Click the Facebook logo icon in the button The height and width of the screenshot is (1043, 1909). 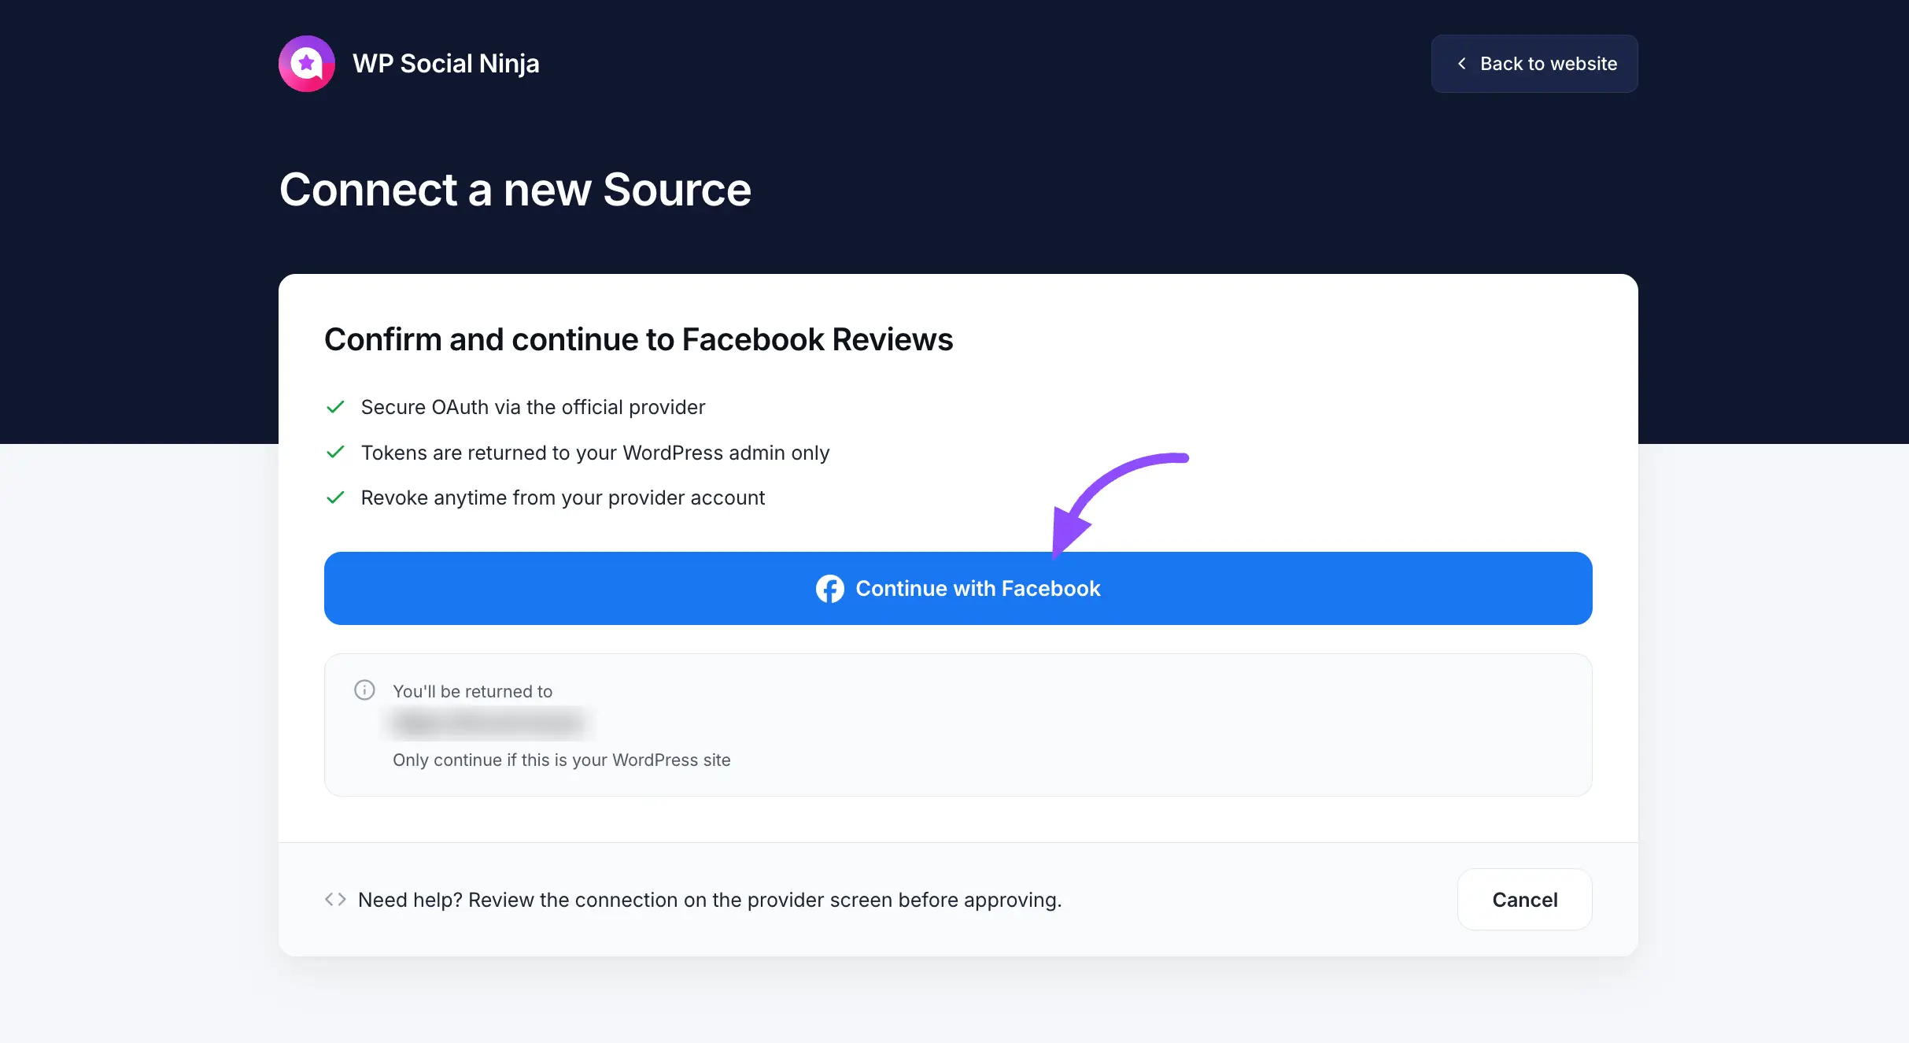[830, 589]
